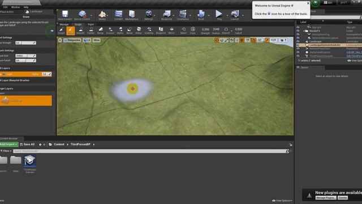362x204 pixels.
Task: Select the Retopologize landscape tool
Action: point(139,31)
